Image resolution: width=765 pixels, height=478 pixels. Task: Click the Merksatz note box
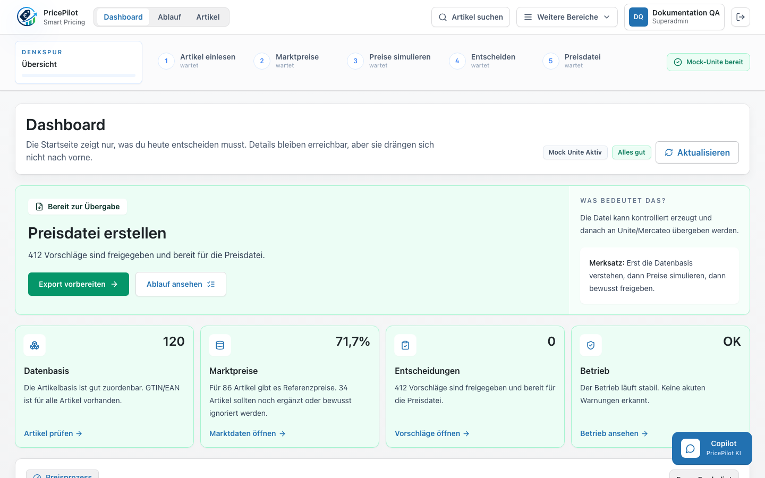[659, 276]
